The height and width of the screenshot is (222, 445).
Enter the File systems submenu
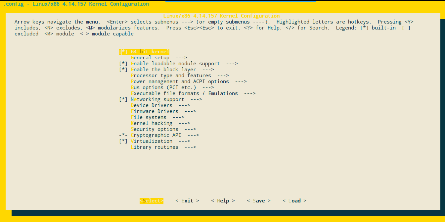click(149, 117)
